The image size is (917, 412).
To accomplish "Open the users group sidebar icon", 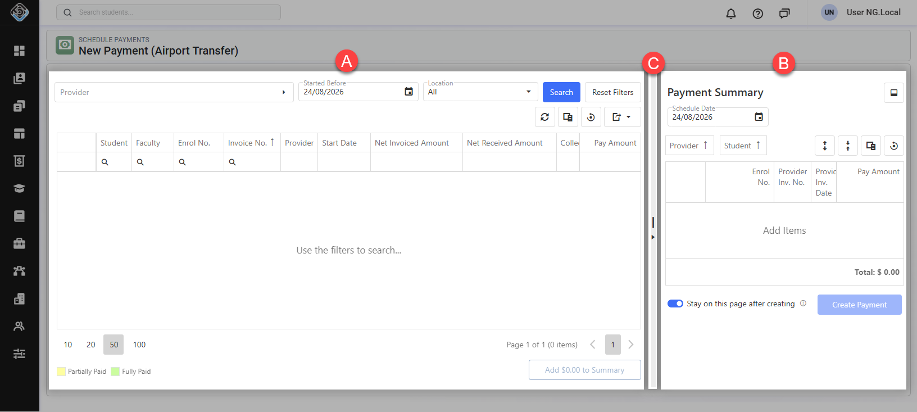I will 19,326.
